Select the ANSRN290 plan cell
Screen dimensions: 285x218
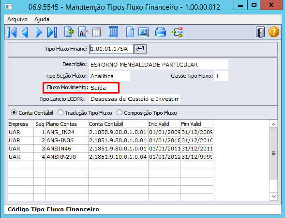[67, 157]
